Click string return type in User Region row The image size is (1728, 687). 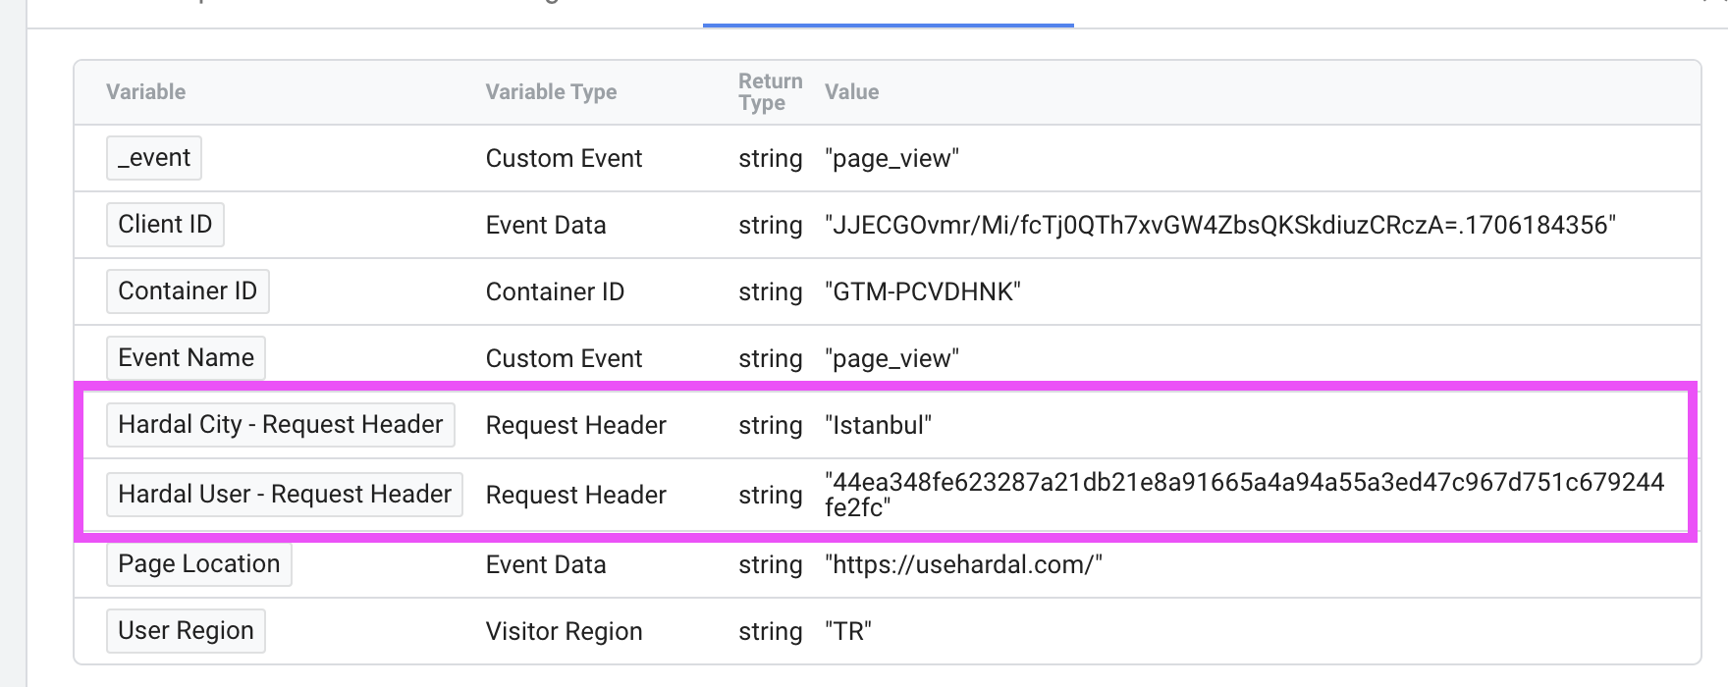[x=771, y=631]
